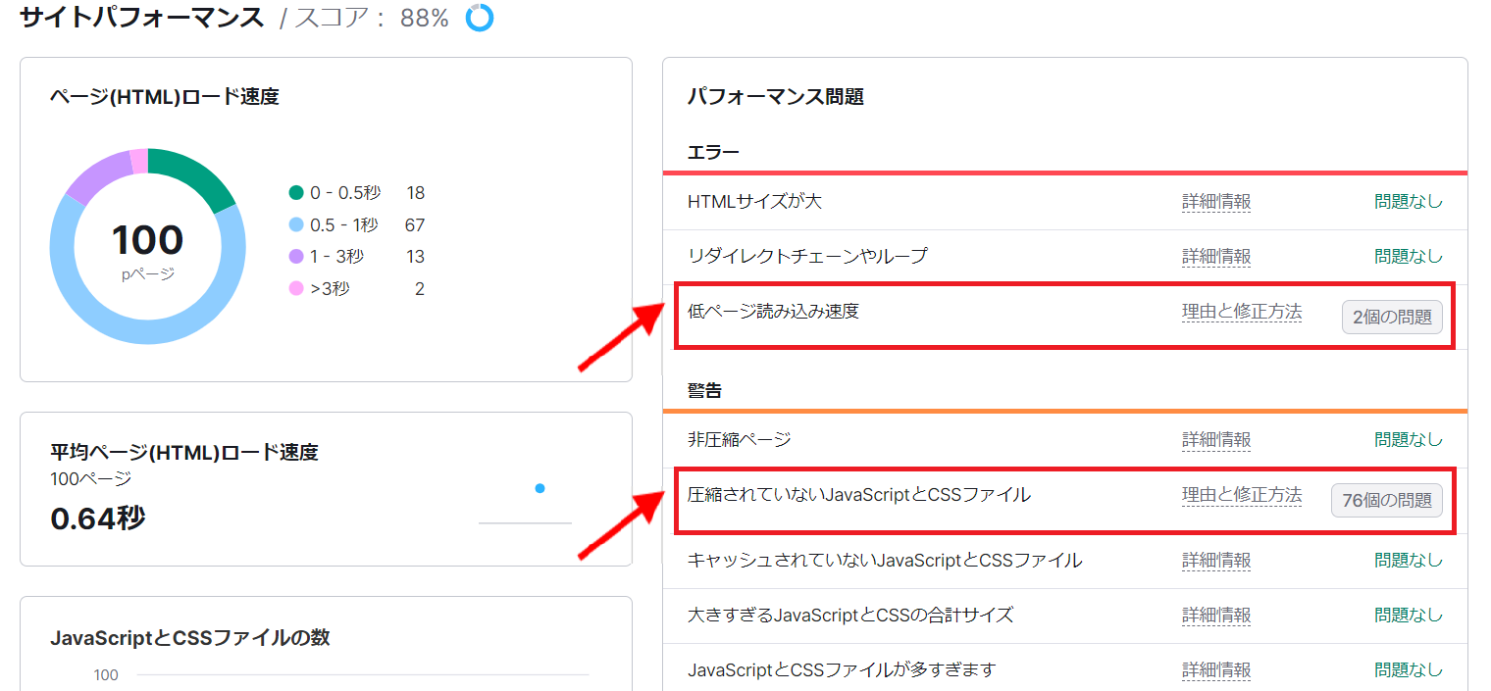
Task: Open 詳細情報 for リダイレクトチェーンやループ
Action: tap(1216, 257)
